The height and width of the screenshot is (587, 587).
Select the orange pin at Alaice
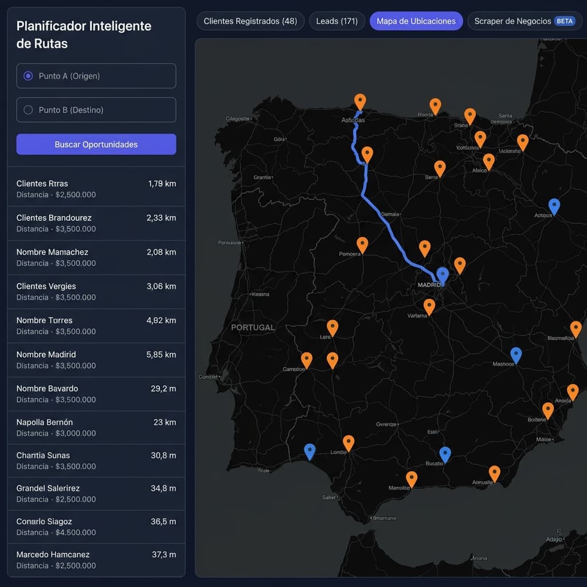[488, 162]
